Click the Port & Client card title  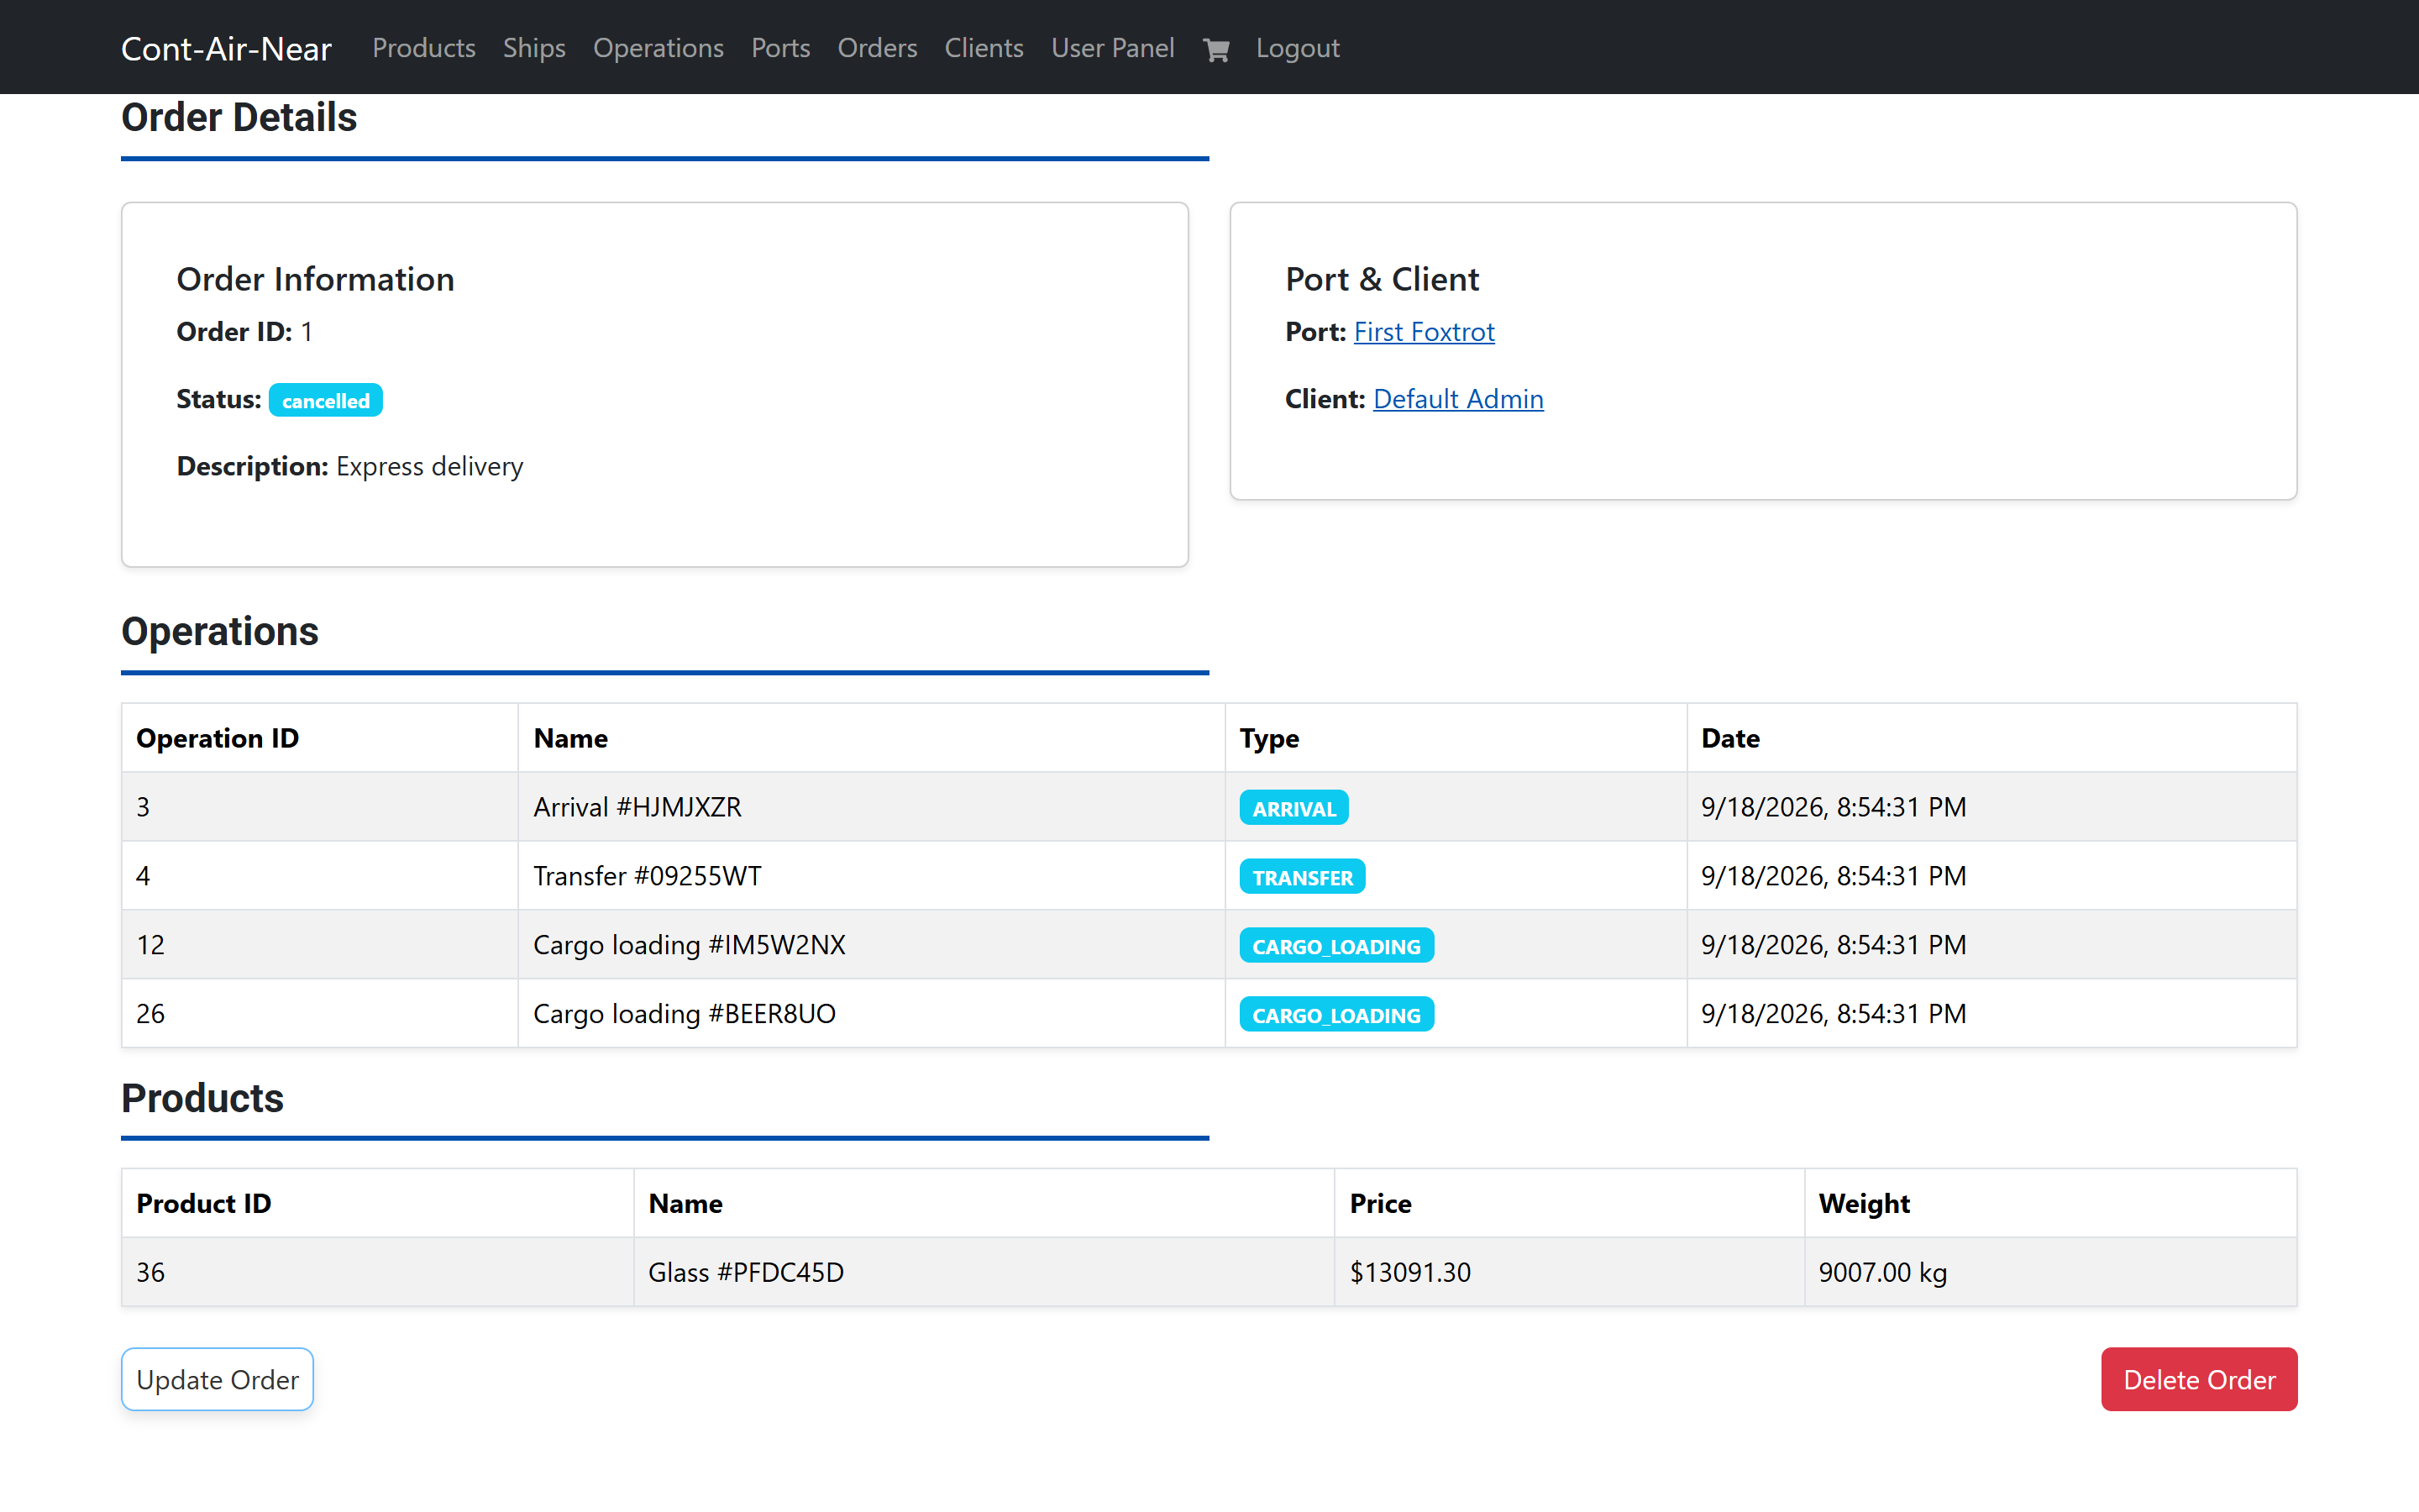1382,279
